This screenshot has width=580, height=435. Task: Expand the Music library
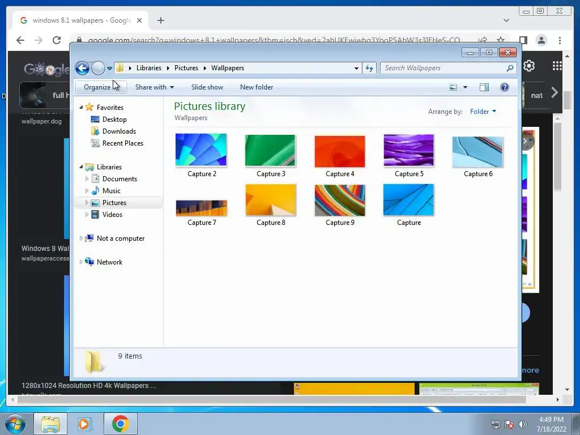pos(87,190)
